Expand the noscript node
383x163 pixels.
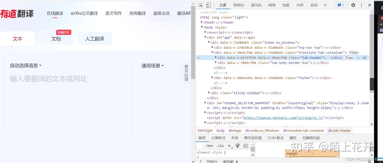point(205,32)
